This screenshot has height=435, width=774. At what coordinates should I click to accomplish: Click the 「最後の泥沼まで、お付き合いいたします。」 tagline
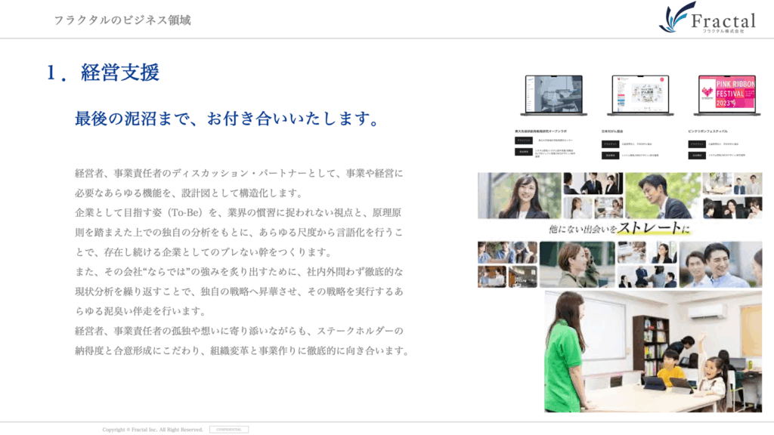[x=227, y=119]
